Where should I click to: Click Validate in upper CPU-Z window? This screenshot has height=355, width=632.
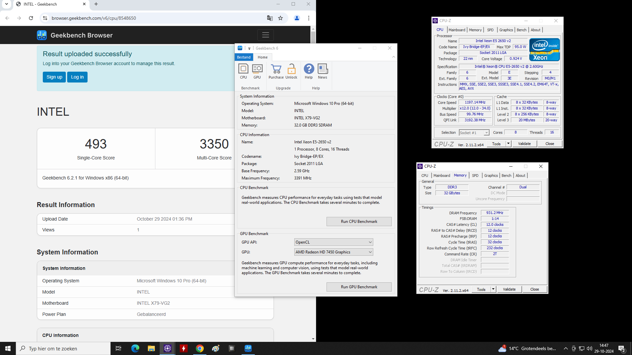(x=524, y=144)
